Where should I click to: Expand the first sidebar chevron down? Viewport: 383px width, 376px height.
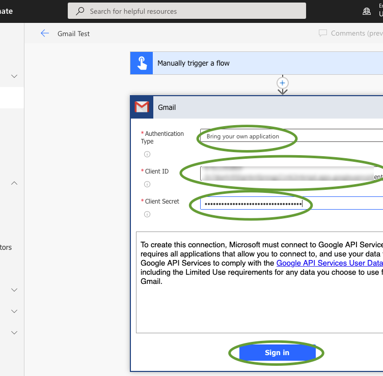pos(14,76)
